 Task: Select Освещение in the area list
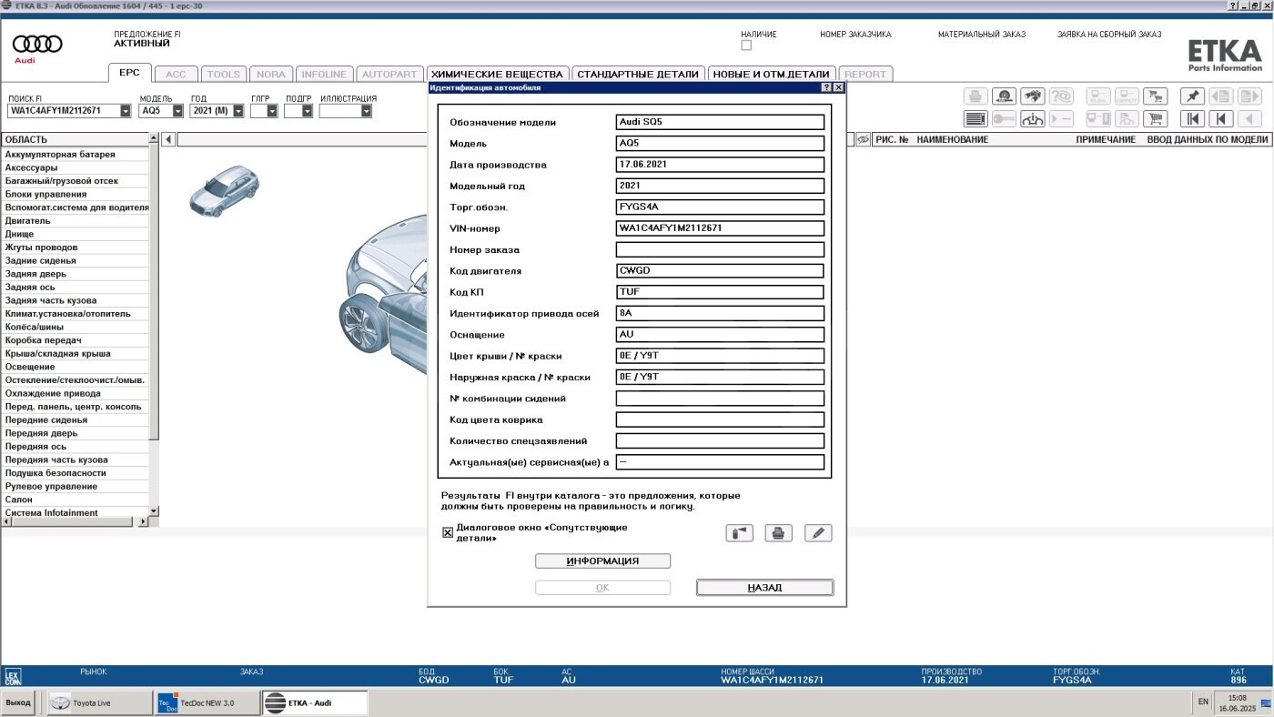click(75, 367)
